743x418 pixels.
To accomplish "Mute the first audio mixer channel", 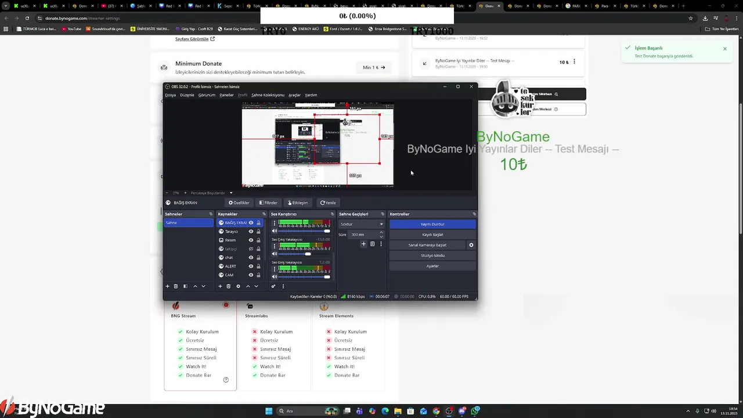I will pyautogui.click(x=275, y=231).
